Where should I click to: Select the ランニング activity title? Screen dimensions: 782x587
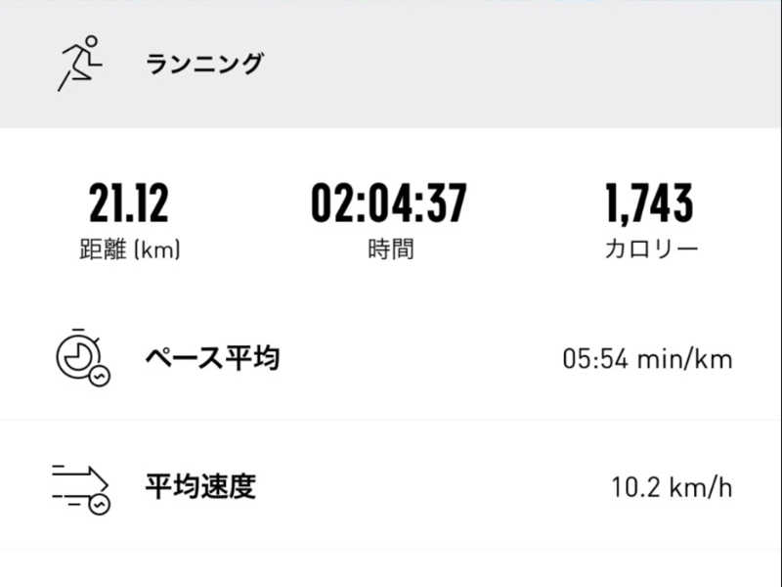tap(204, 65)
